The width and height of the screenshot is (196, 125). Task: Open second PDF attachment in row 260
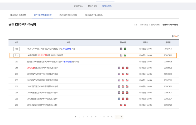[127, 74]
